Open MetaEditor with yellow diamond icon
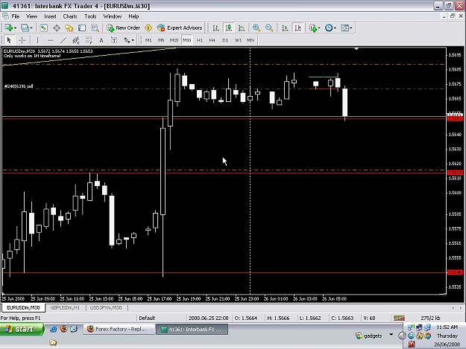 [x=148, y=28]
